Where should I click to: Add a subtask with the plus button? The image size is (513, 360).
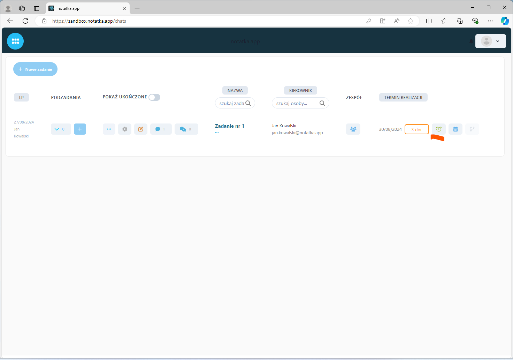(80, 129)
